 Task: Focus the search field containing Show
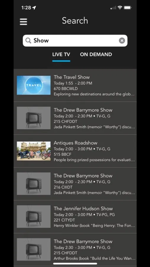coord(75,41)
